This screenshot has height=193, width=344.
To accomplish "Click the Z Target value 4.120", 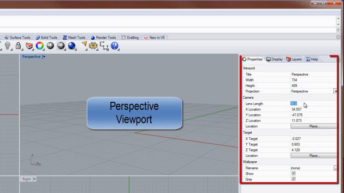I will [x=295, y=150].
